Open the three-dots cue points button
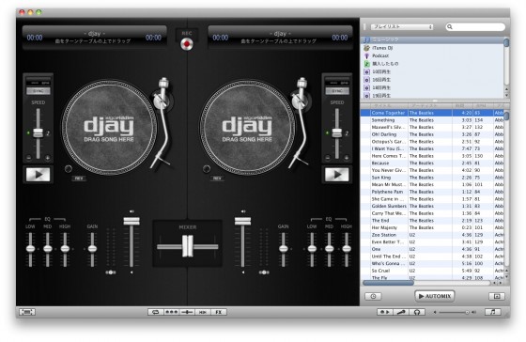This screenshot has height=342, width=526. click(171, 312)
